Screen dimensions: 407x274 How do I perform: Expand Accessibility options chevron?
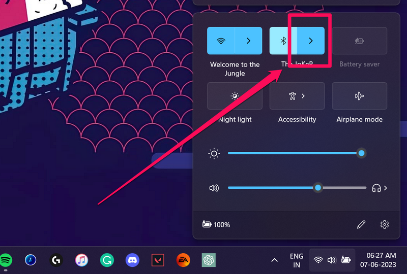coord(303,96)
